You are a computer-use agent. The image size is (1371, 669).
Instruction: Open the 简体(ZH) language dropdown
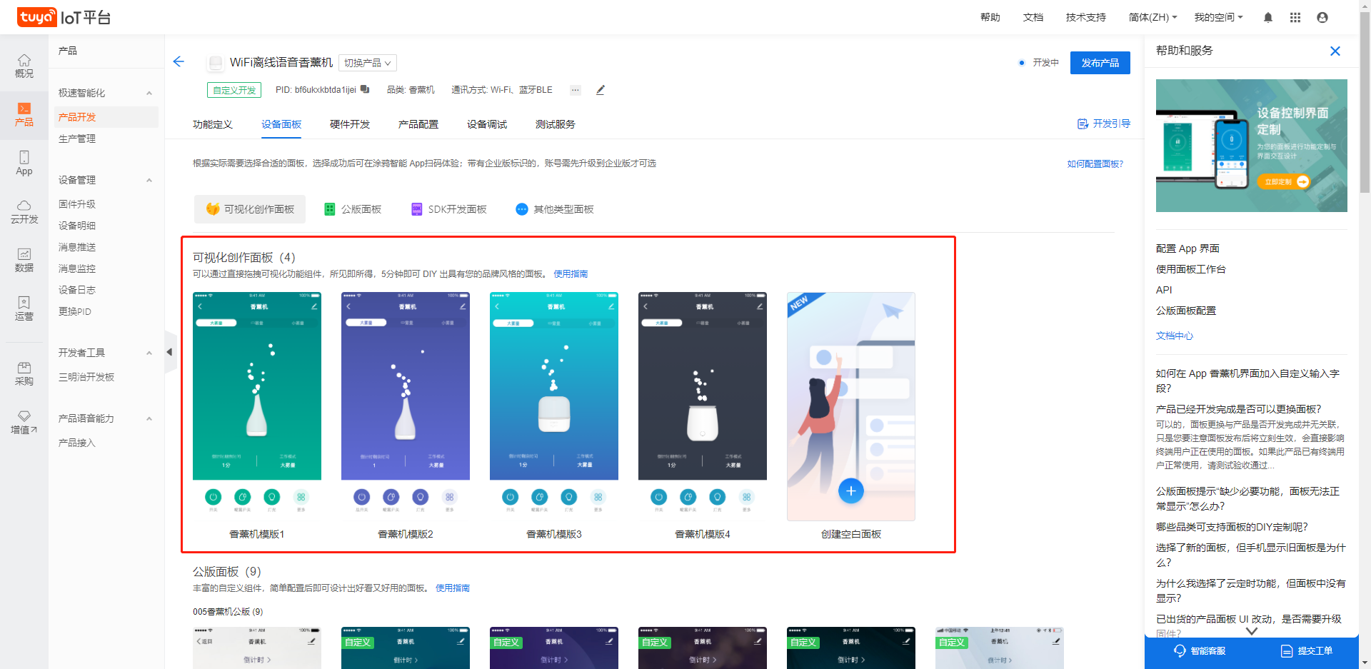click(1152, 17)
